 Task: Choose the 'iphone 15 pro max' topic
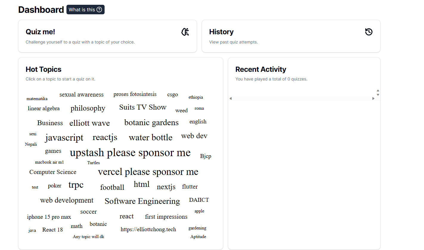tap(49, 217)
